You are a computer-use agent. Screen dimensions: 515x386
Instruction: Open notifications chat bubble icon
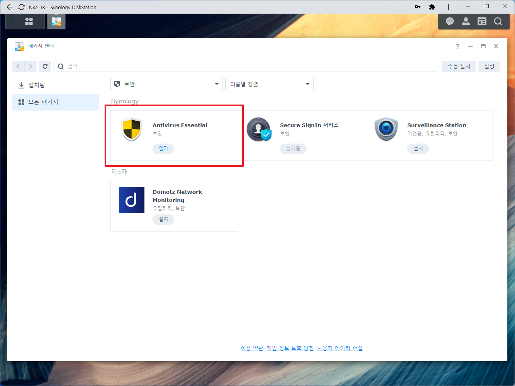click(x=450, y=21)
